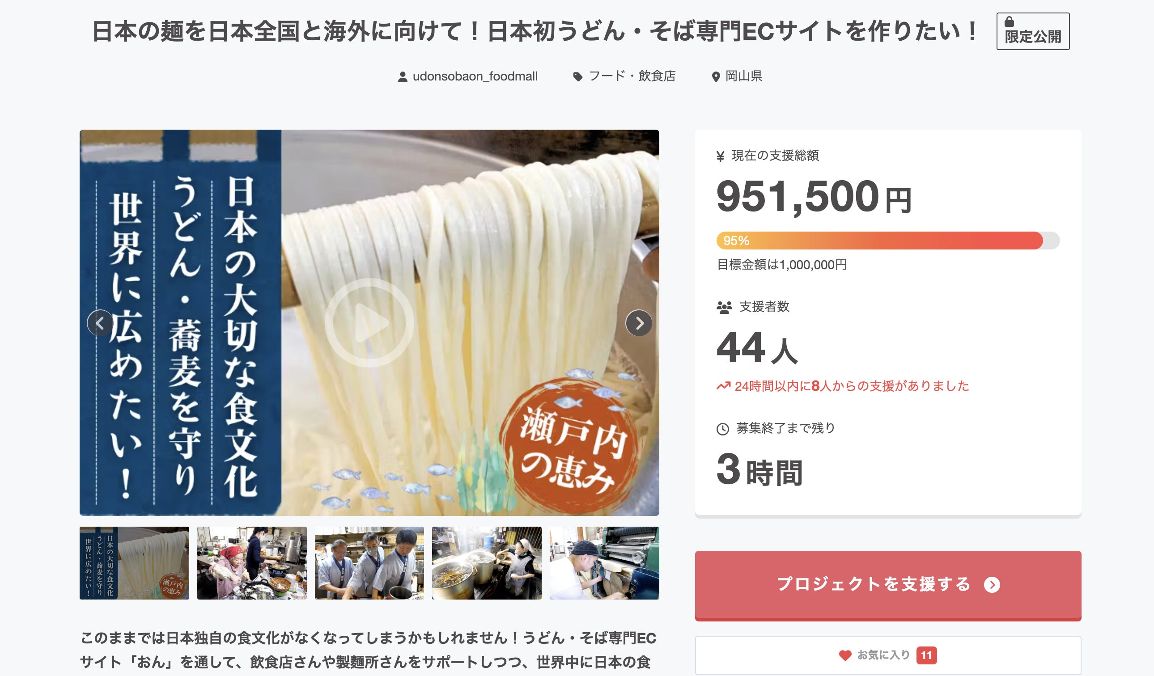Click the tag icon beside フード・飲食店
Viewport: 1154px width, 676px height.
(x=578, y=77)
